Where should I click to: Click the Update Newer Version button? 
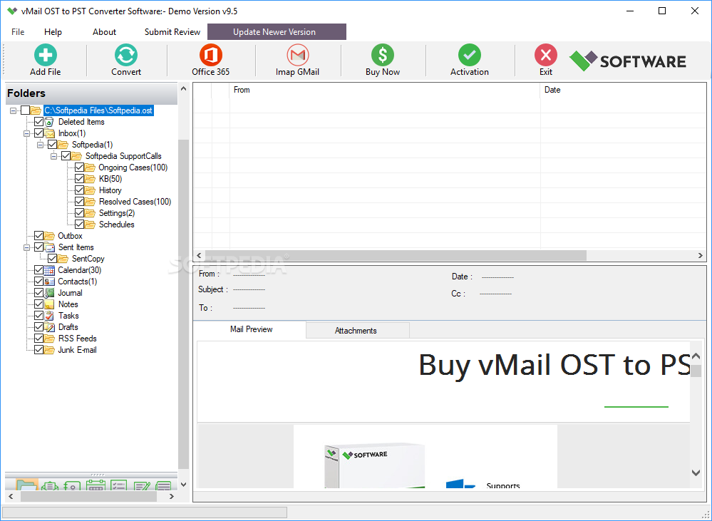pyautogui.click(x=277, y=32)
